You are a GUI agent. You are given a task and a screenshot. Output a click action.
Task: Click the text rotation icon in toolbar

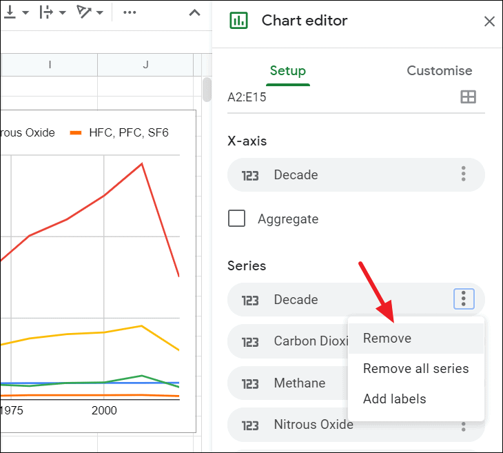(84, 12)
